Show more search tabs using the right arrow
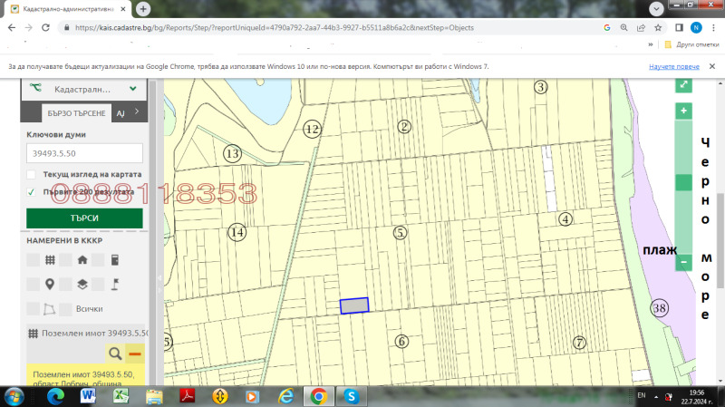 click(x=137, y=112)
